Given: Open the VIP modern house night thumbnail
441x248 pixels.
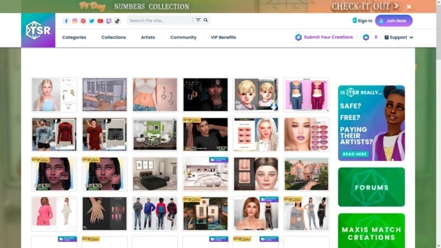Looking at the screenshot, I should [x=206, y=214].
